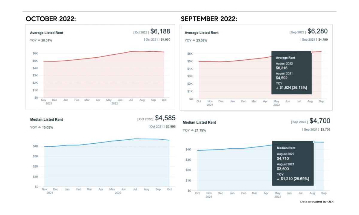Screen dimensions: 359x215
Task: Click the $4,585 October median rent value
Action: (x=165, y=118)
